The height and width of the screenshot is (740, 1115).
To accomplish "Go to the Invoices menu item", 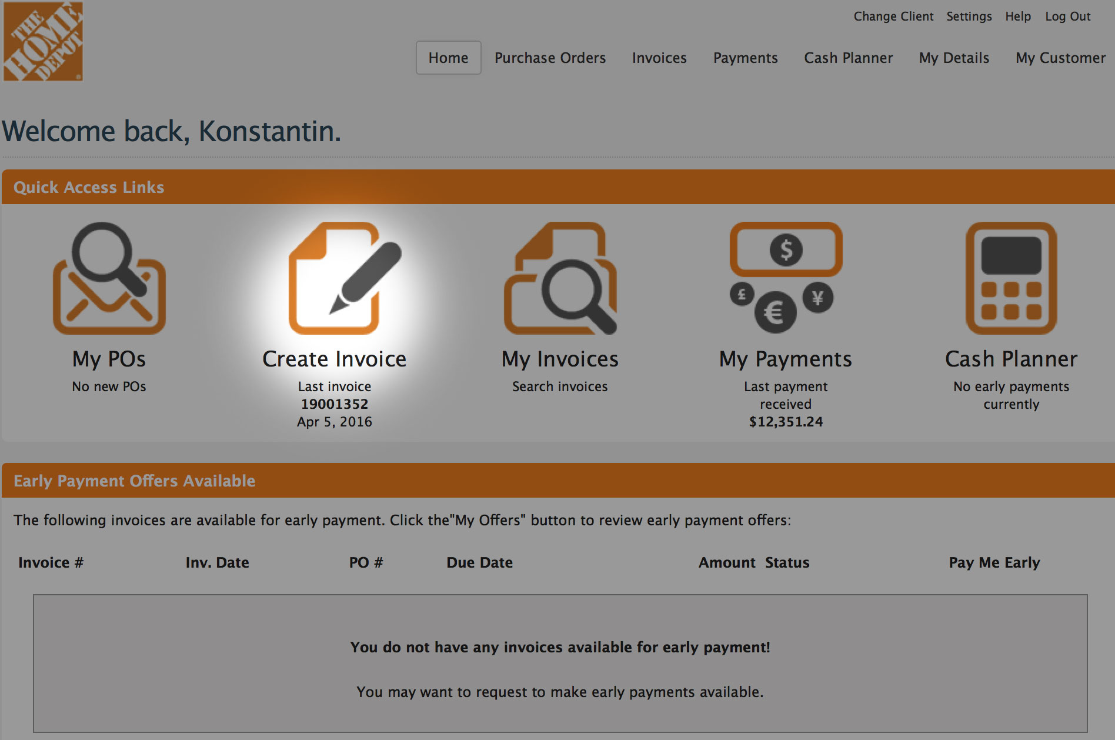I will coord(659,58).
